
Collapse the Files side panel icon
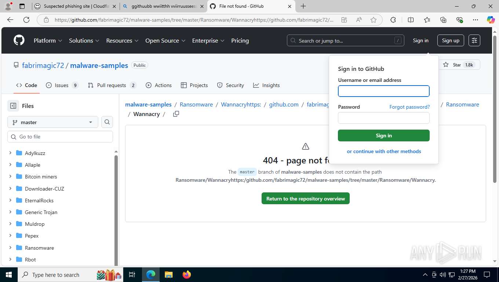pos(13,106)
